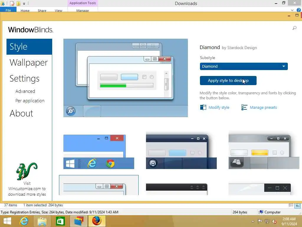This screenshot has width=302, height=227.
Task: Open Per application settings
Action: point(30,100)
